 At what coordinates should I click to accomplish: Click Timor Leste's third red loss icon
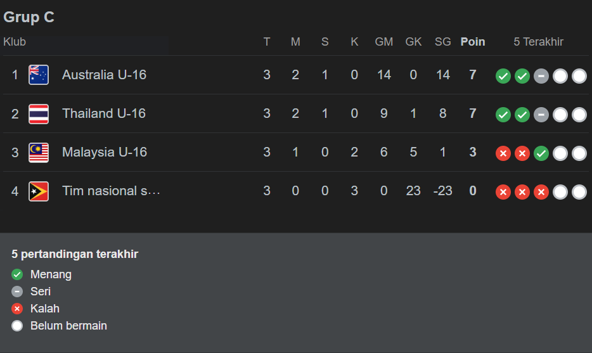click(x=541, y=192)
